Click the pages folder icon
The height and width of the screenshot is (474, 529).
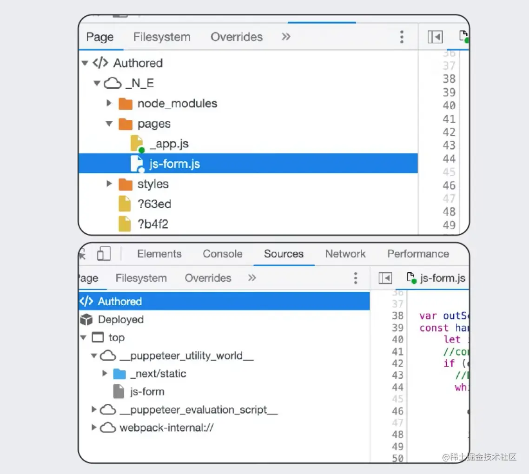click(x=126, y=124)
